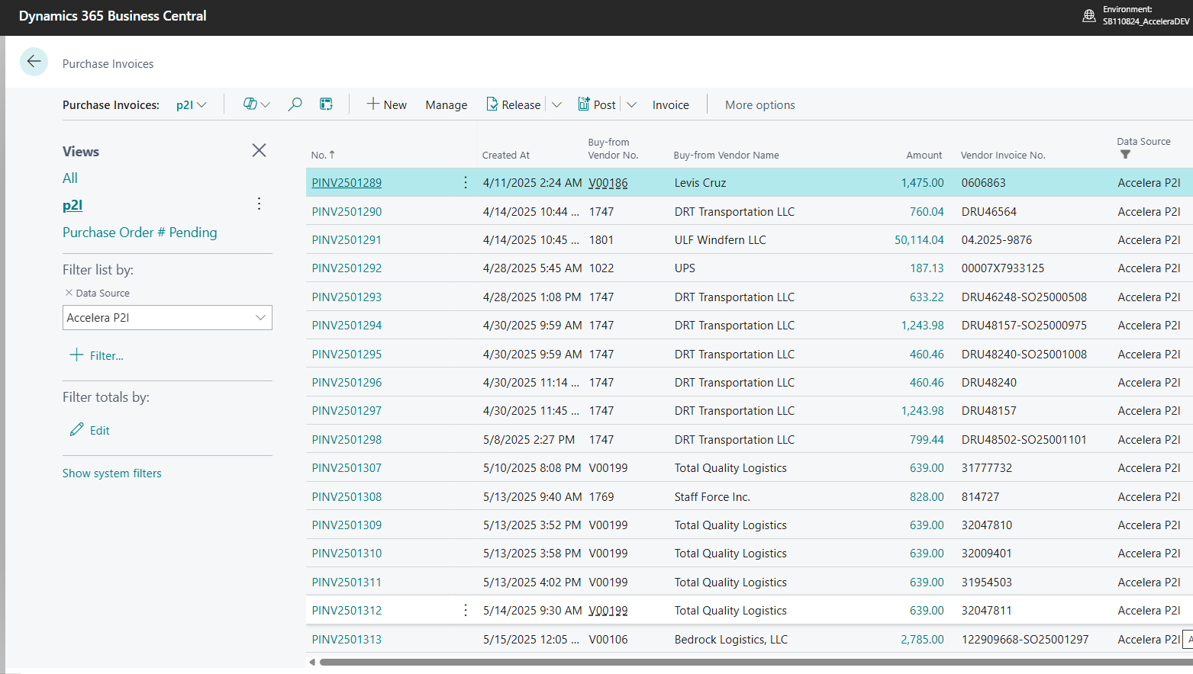Open the Manage menu

[446, 105]
